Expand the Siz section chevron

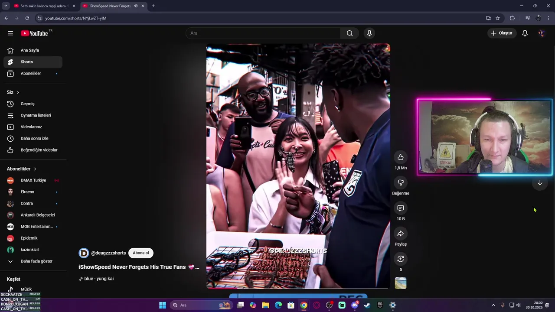coord(18,92)
